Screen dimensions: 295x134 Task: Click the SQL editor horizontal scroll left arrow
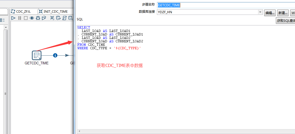pyautogui.click(x=79, y=131)
